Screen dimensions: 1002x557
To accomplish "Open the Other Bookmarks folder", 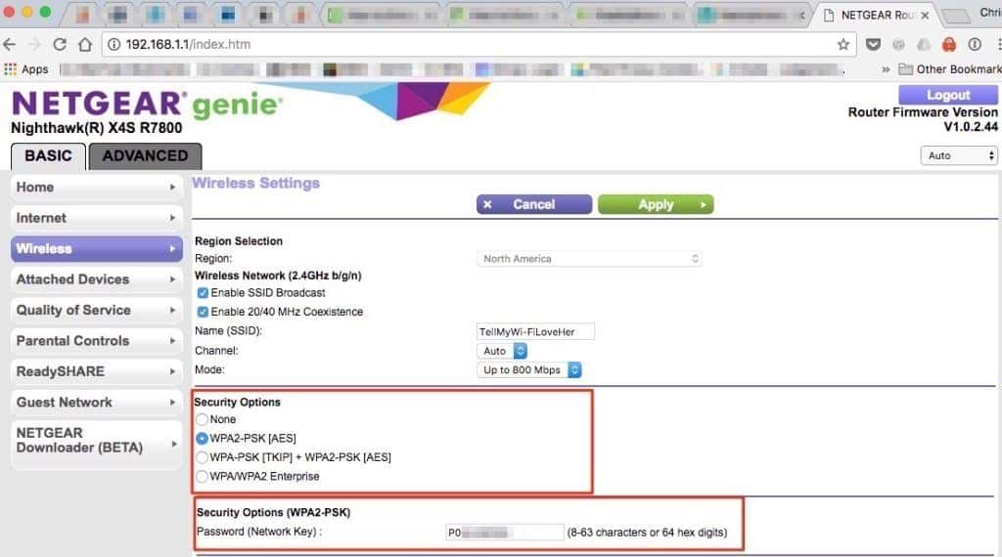I will 949,69.
